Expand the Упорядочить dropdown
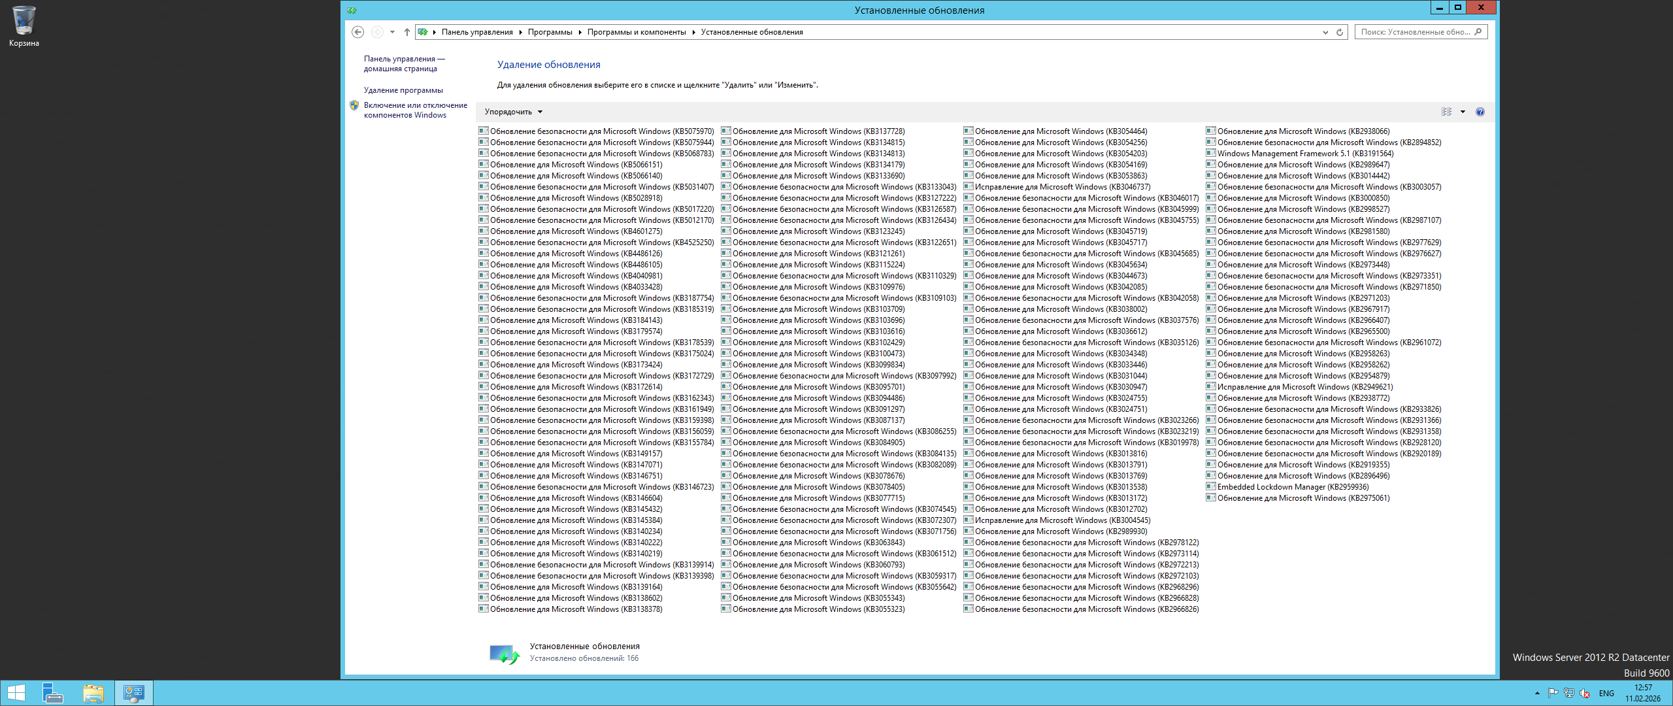 pos(513,112)
